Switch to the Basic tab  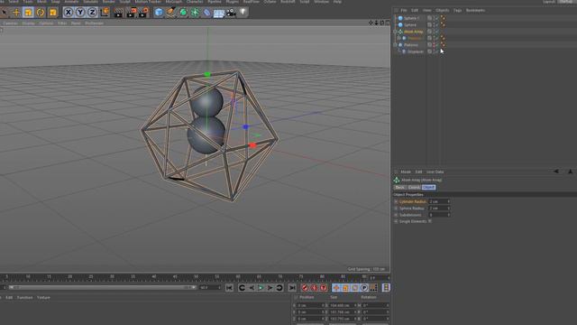click(400, 187)
